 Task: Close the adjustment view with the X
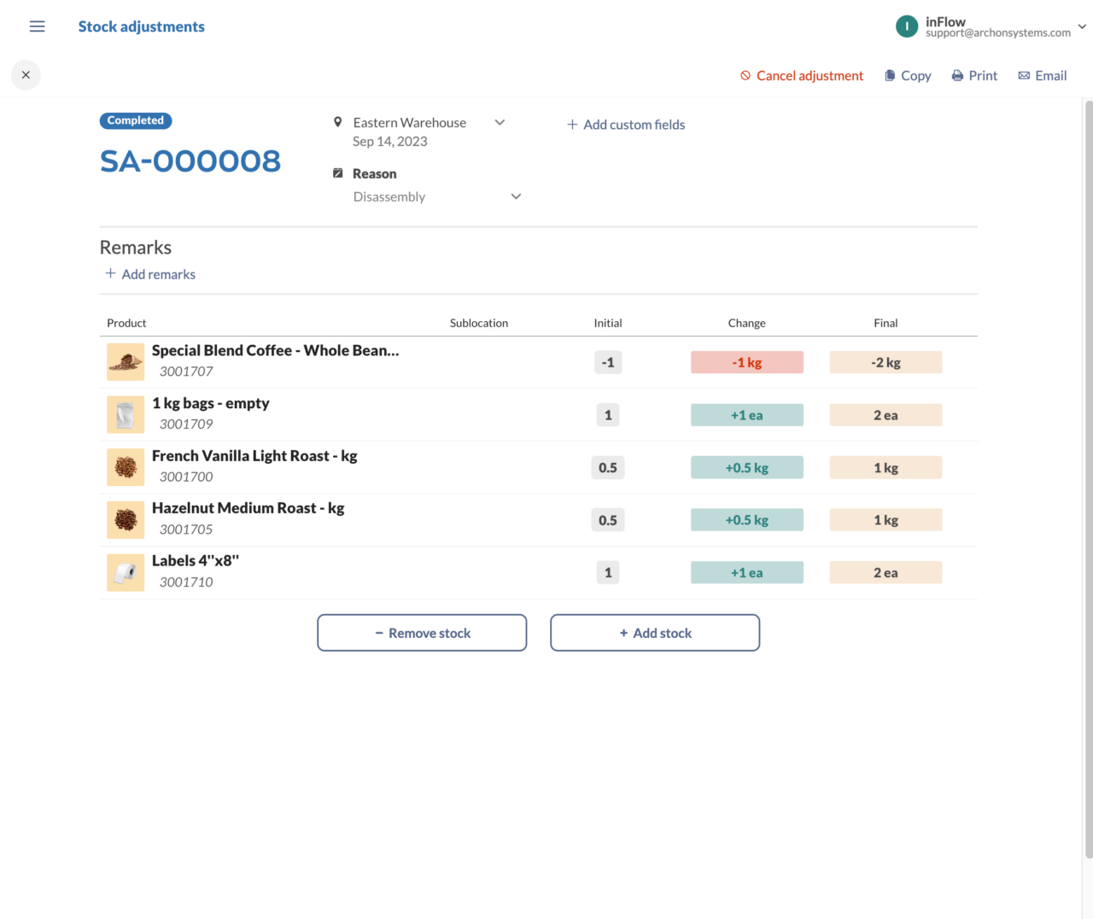click(25, 75)
